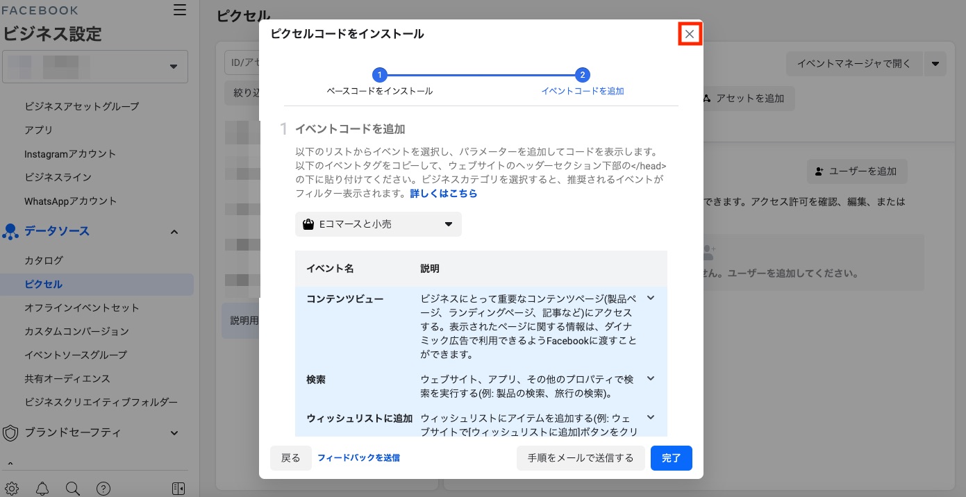Image resolution: width=966 pixels, height=497 pixels.
Task: Click the search magnifier icon in sidebar
Action: (73, 488)
